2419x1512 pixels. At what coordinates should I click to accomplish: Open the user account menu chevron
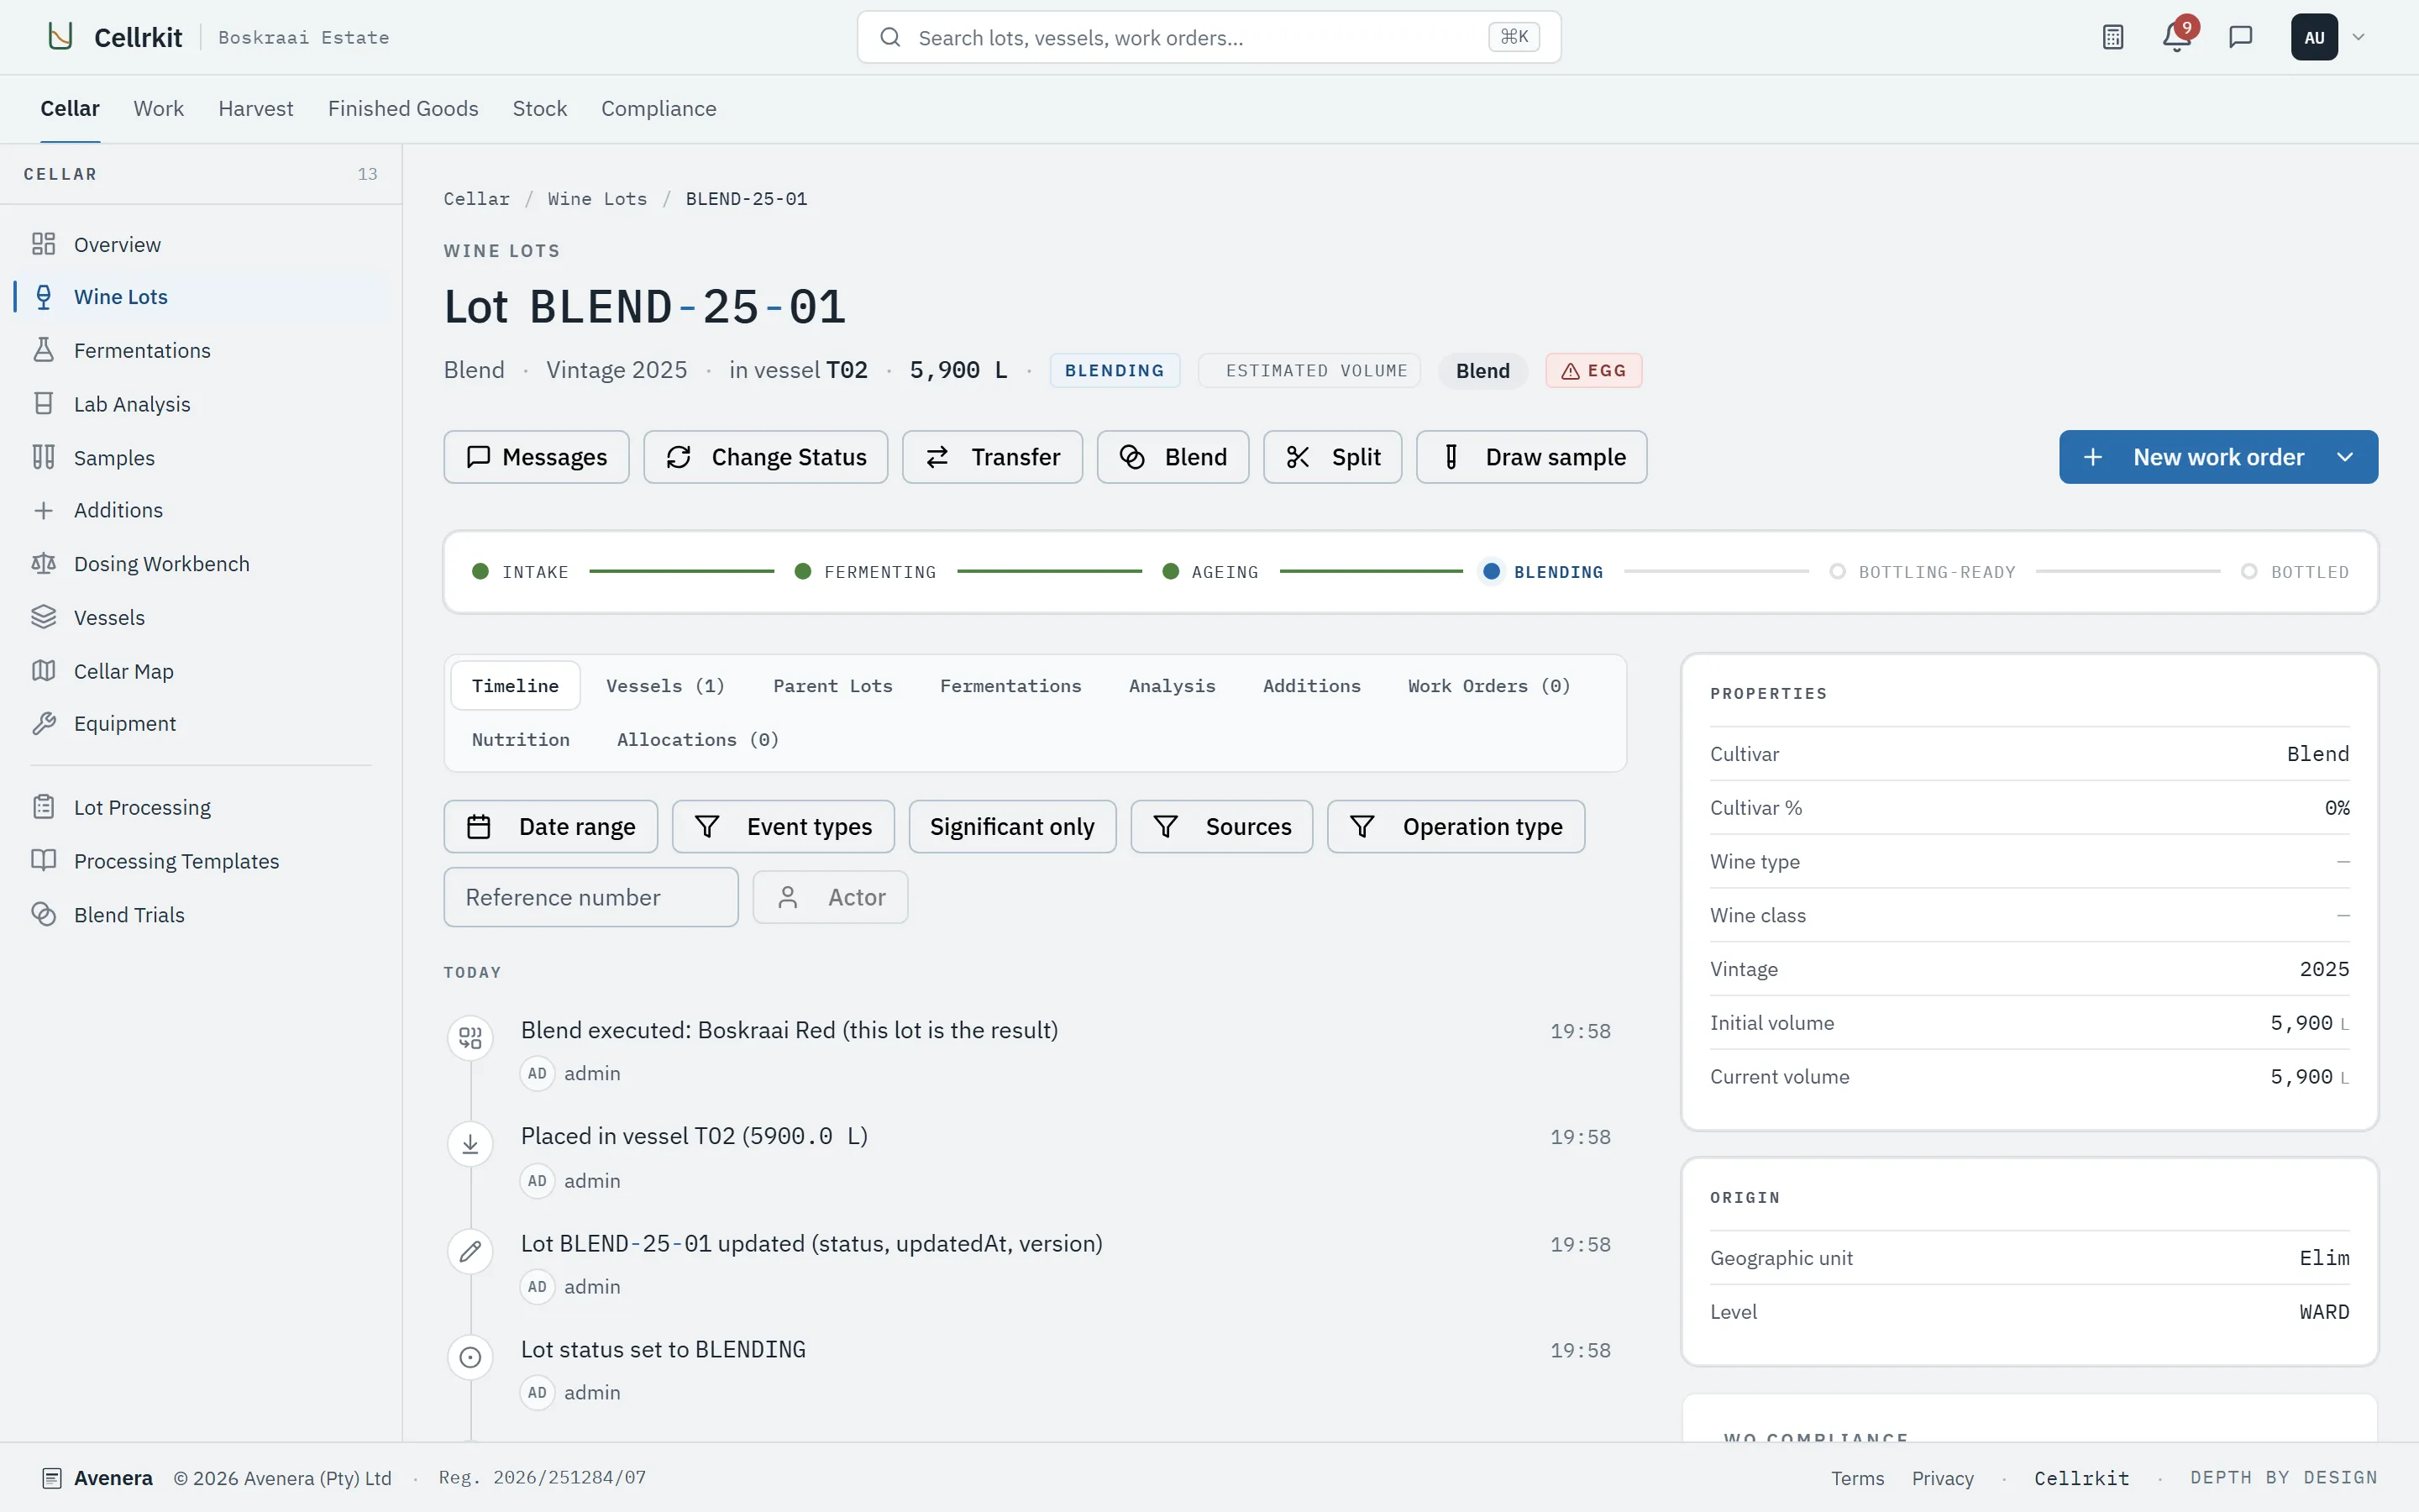(x=2358, y=37)
